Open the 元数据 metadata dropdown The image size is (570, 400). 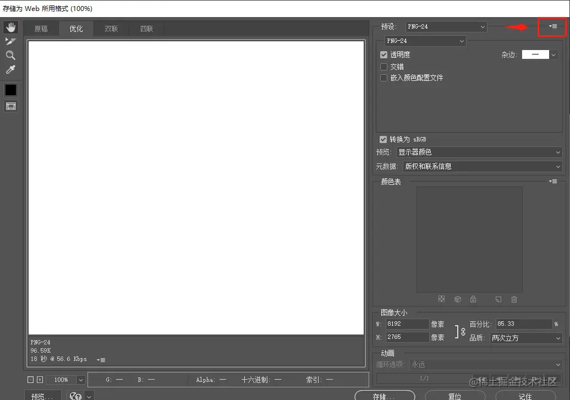(483, 166)
